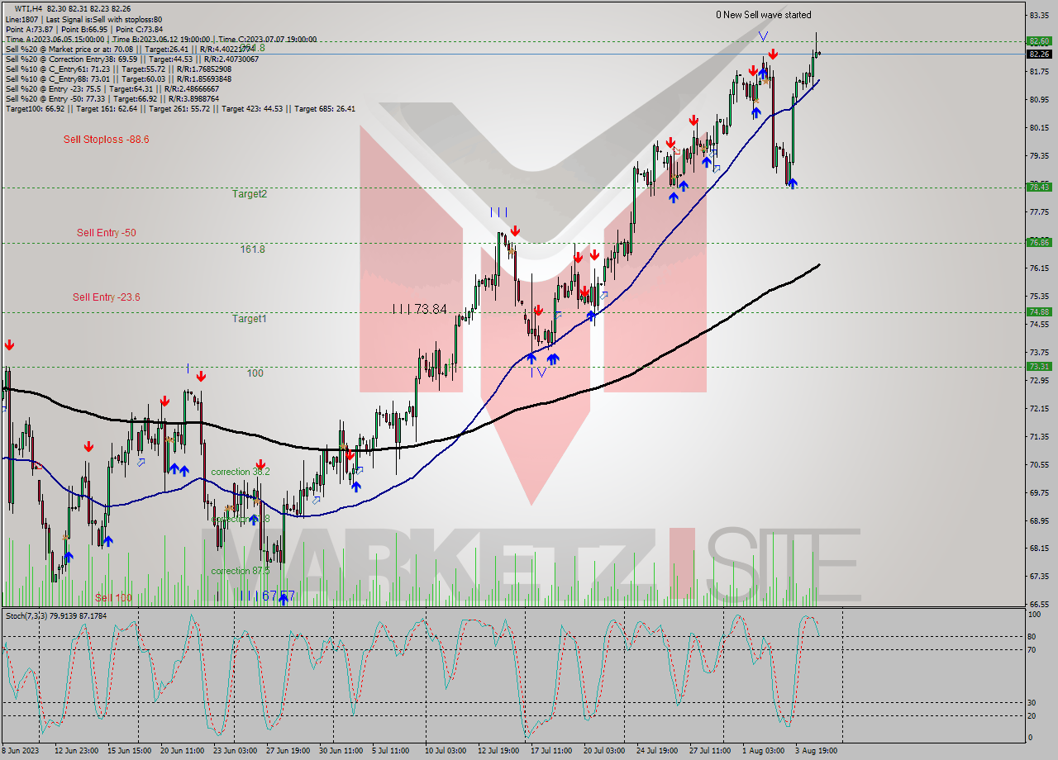Select the '12 Jul 19:00' time label

(x=498, y=751)
